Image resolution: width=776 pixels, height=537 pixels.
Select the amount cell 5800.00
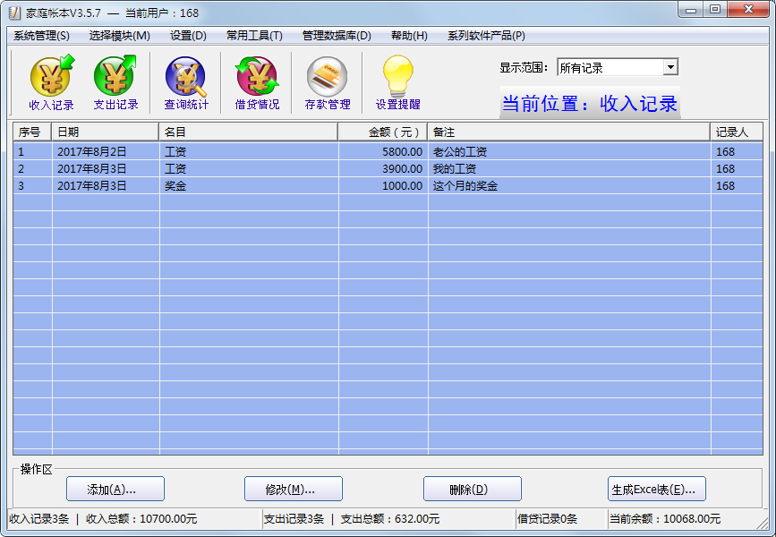403,151
